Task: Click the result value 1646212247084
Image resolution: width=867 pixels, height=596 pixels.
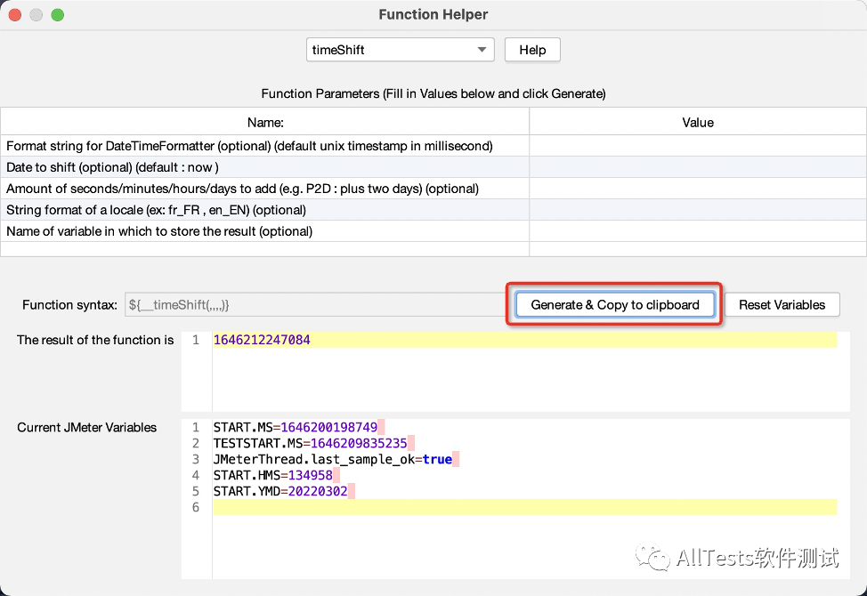Action: [x=262, y=340]
